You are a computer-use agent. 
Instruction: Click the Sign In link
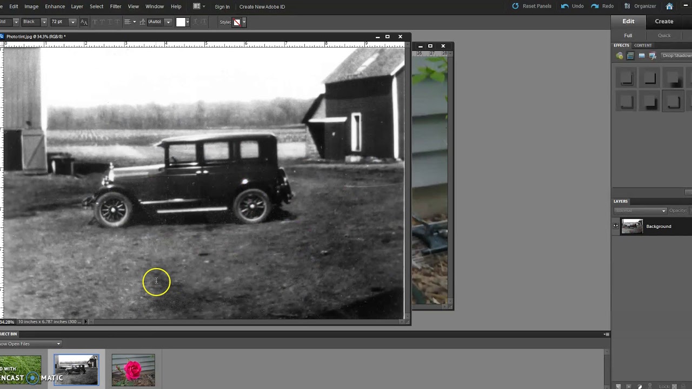222,6
